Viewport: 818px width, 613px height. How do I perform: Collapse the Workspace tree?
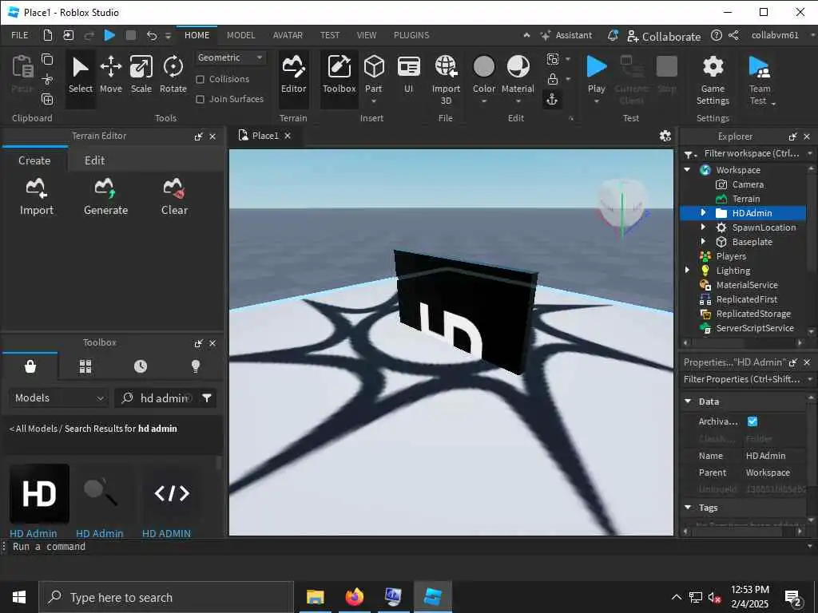(687, 170)
